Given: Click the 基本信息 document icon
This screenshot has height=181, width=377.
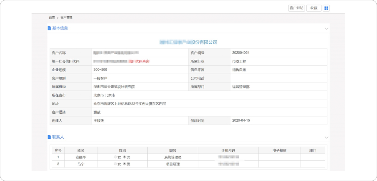Looking at the screenshot, I should click(x=49, y=28).
